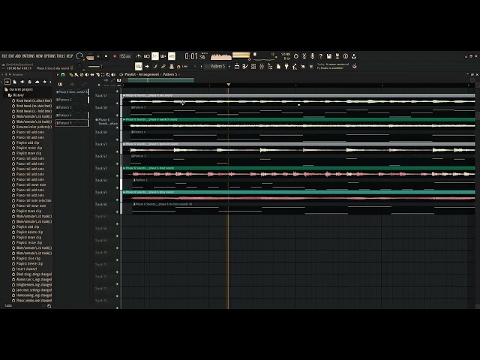Click the red Record button
Image resolution: width=480 pixels, height=360 pixels.
[x=115, y=56]
